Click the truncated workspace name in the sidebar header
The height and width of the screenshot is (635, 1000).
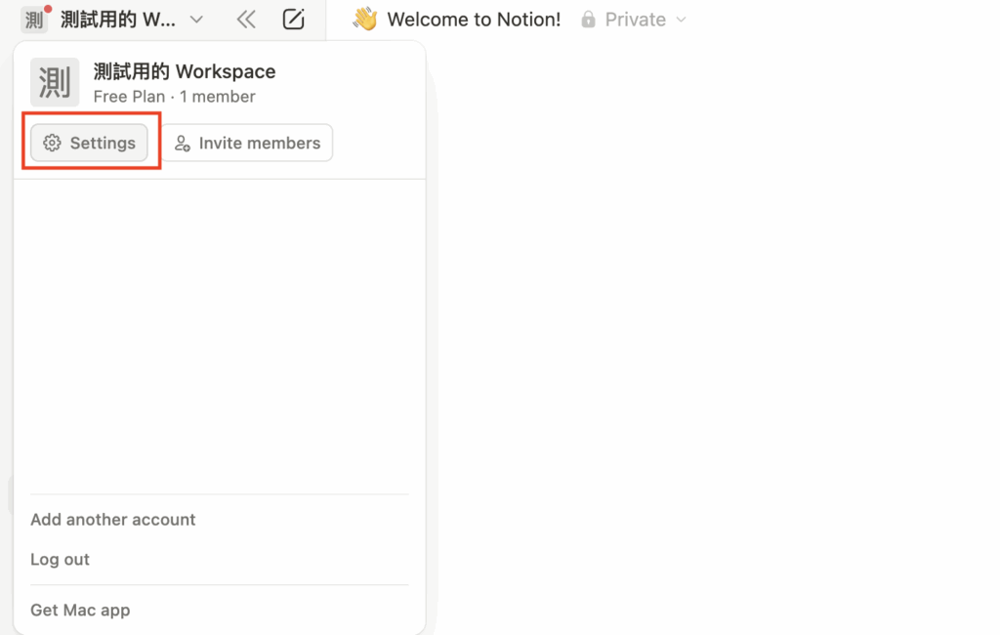click(118, 20)
